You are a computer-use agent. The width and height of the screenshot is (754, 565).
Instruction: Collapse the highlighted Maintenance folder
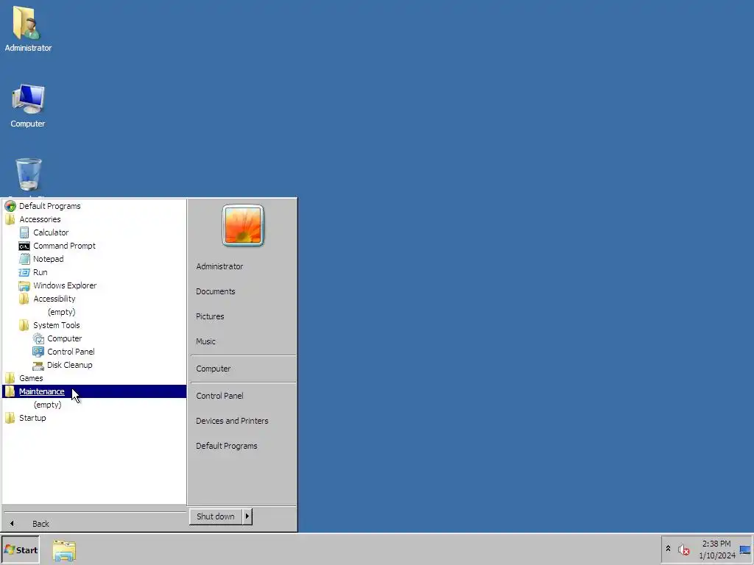pos(94,391)
